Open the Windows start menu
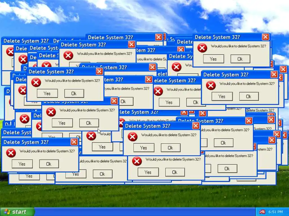Screen dimensions: 289x216 (17, 212)
